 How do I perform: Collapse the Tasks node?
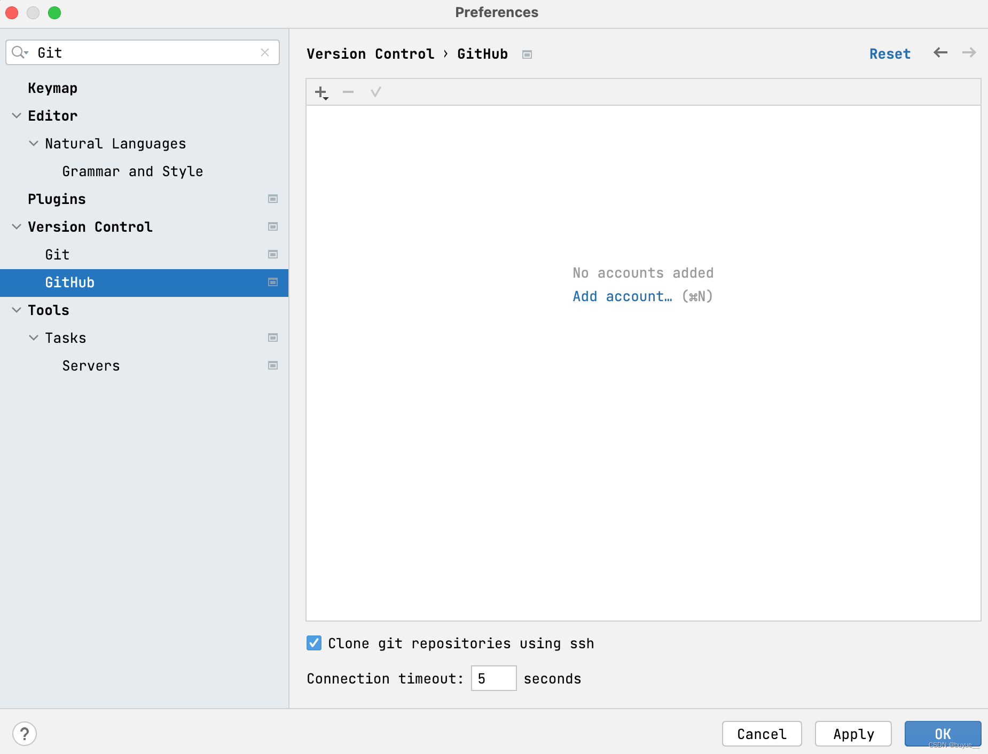click(x=34, y=338)
